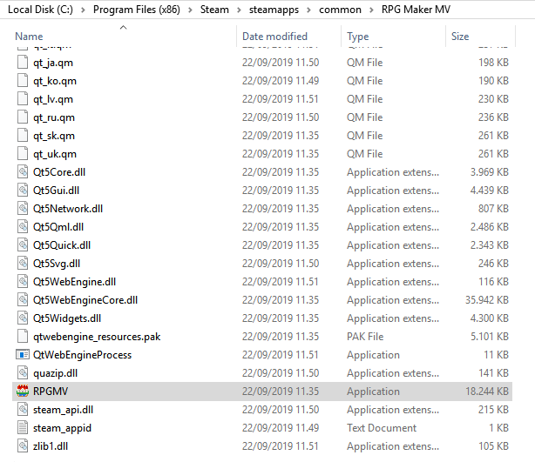Click the qt_lv.qm file icon

(x=23, y=99)
